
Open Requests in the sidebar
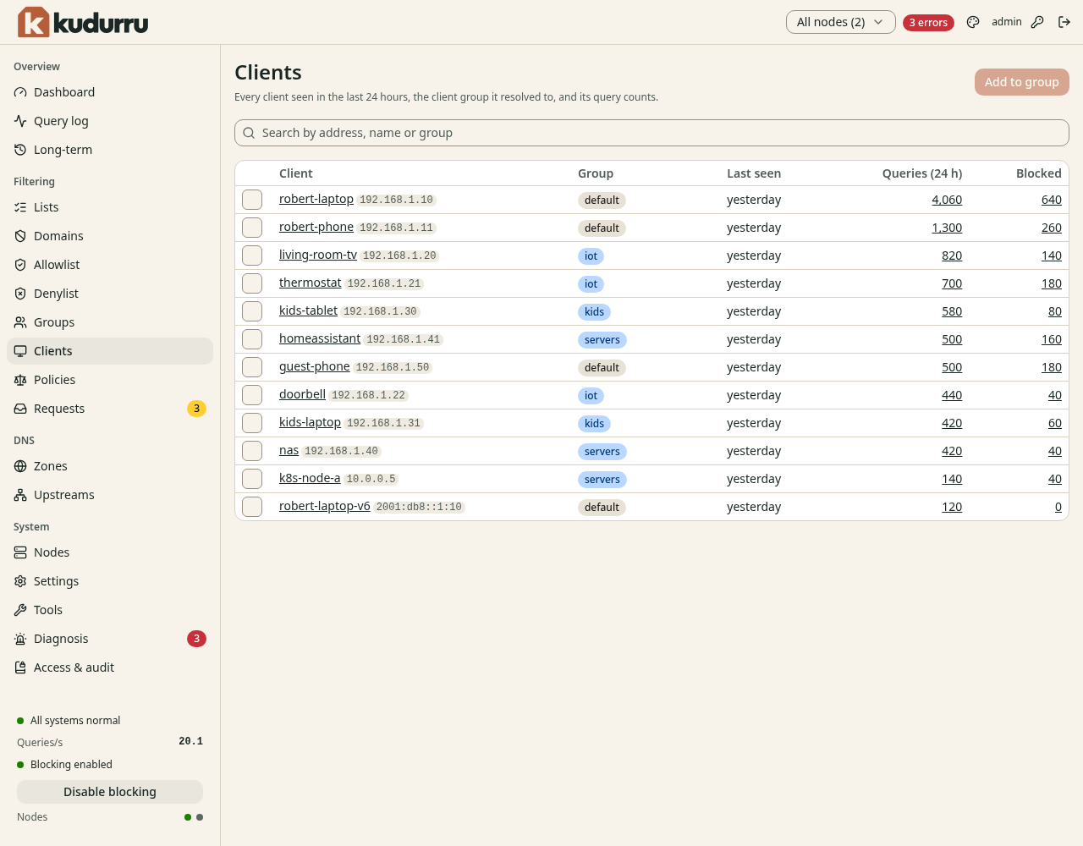pos(110,409)
